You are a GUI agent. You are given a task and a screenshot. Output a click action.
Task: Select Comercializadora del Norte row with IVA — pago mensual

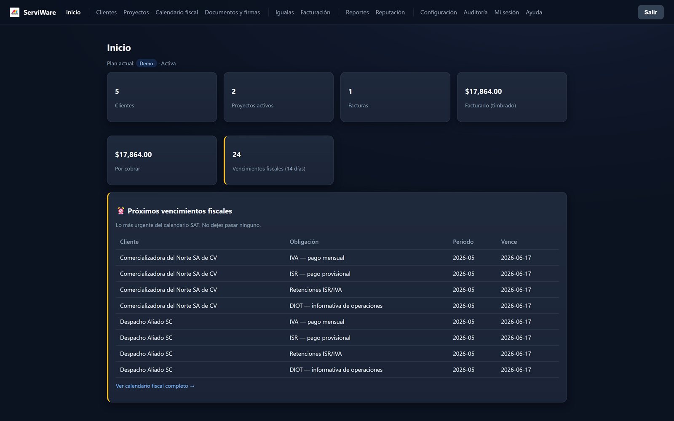pyautogui.click(x=337, y=258)
